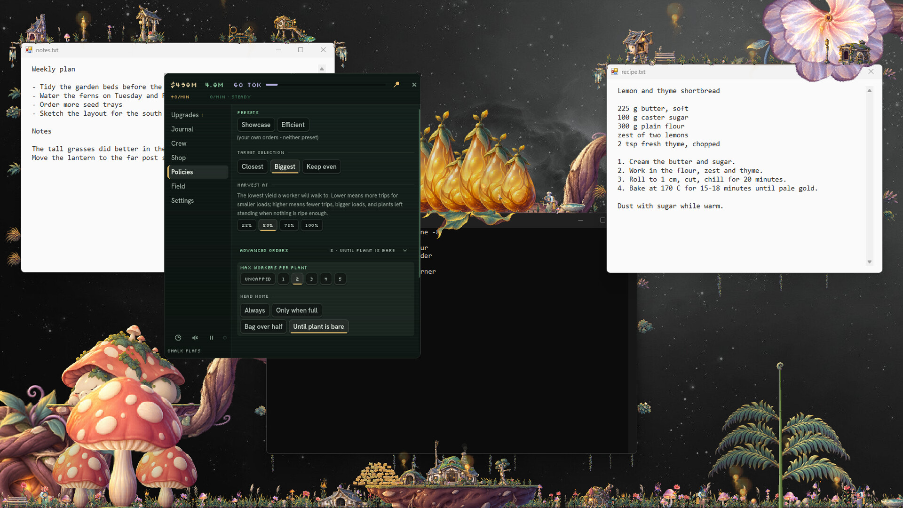Image resolution: width=903 pixels, height=508 pixels.
Task: Open the Field section
Action: (x=198, y=186)
